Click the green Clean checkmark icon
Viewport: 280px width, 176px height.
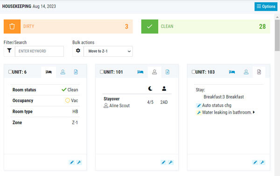click(x=150, y=27)
